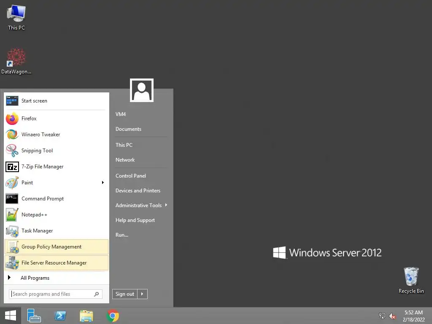The image size is (432, 324).
Task: Launch Firefox from the Start menu
Action: point(57,119)
